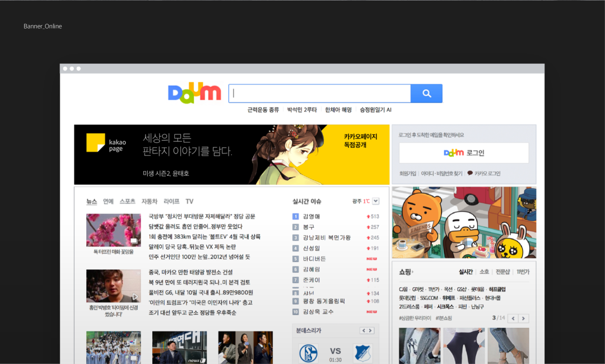The width and height of the screenshot is (605, 364).
Task: Select the 뉴스 tab
Action: pos(91,201)
